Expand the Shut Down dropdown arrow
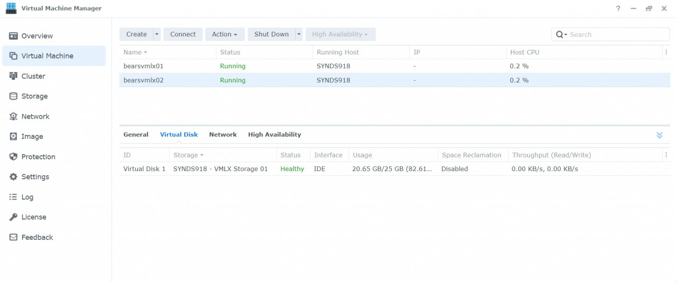This screenshot has height=282, width=676. (299, 34)
